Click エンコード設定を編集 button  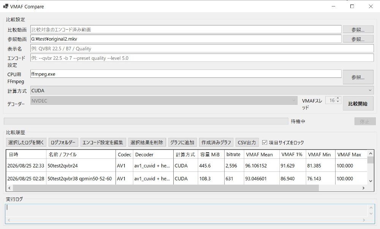103,142
